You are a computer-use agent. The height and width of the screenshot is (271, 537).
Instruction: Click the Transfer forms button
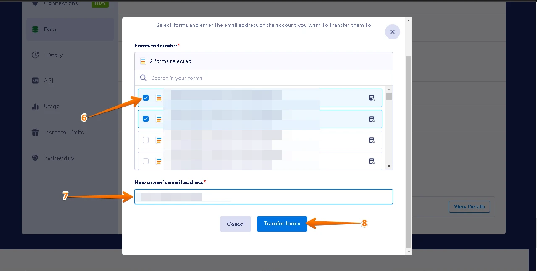pyautogui.click(x=282, y=224)
